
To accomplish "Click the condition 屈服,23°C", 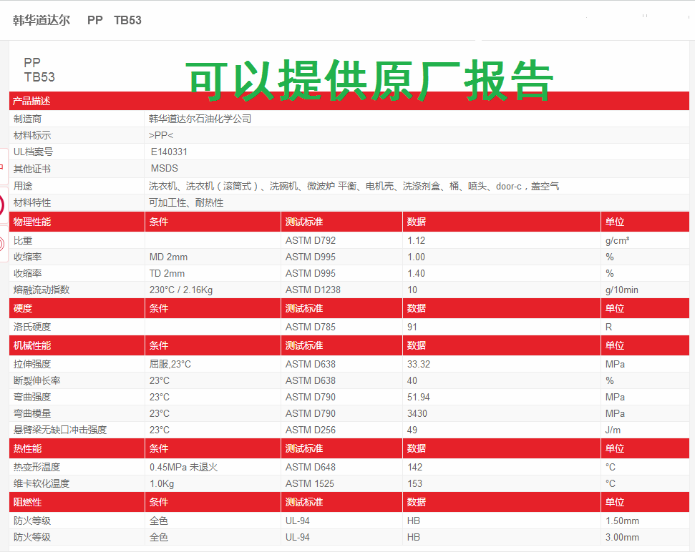I will pyautogui.click(x=170, y=364).
